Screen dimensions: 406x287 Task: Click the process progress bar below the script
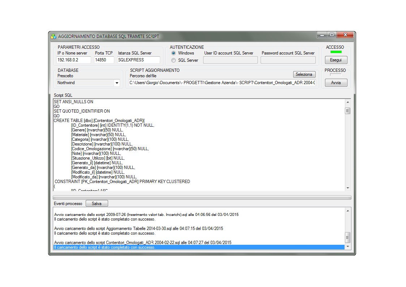[202, 197]
